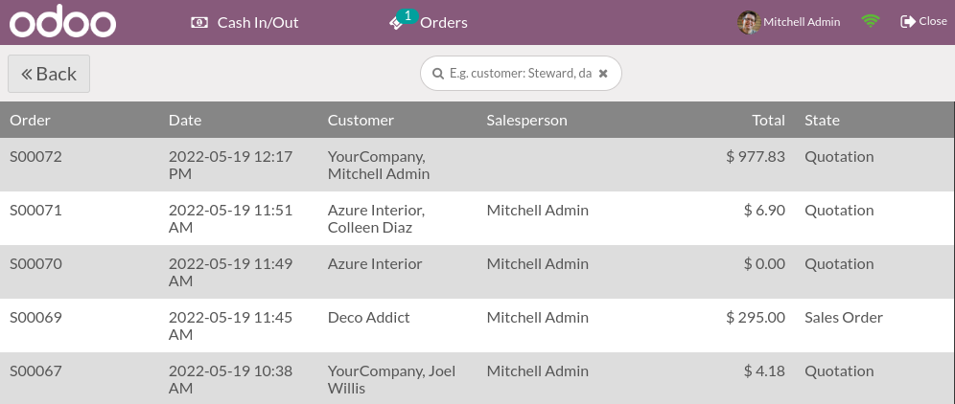The height and width of the screenshot is (404, 955).
Task: Open order S00072
Action: tap(36, 157)
